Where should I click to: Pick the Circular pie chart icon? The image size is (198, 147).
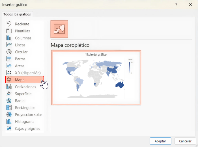tap(9, 52)
